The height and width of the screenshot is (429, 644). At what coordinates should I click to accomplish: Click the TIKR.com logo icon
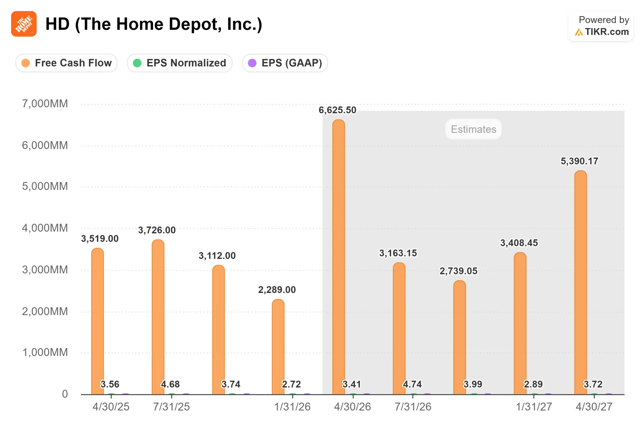578,32
